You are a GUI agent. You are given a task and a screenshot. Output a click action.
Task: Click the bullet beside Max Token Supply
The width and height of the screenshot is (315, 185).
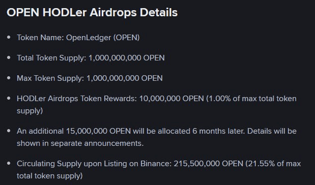click(x=9, y=78)
